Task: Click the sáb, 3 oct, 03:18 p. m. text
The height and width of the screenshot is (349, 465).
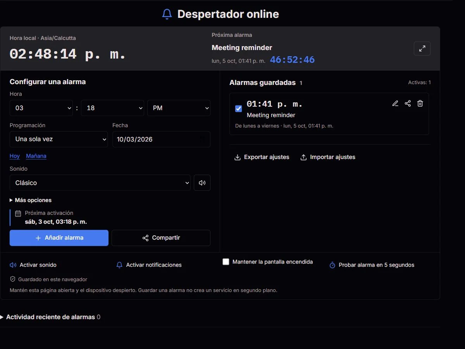Action: pos(56,222)
